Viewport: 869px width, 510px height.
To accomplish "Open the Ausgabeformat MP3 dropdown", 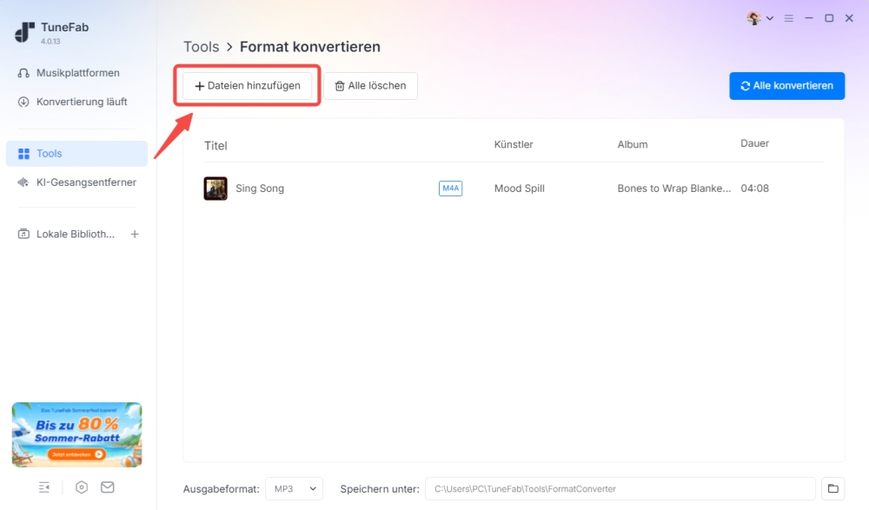I will tap(295, 489).
